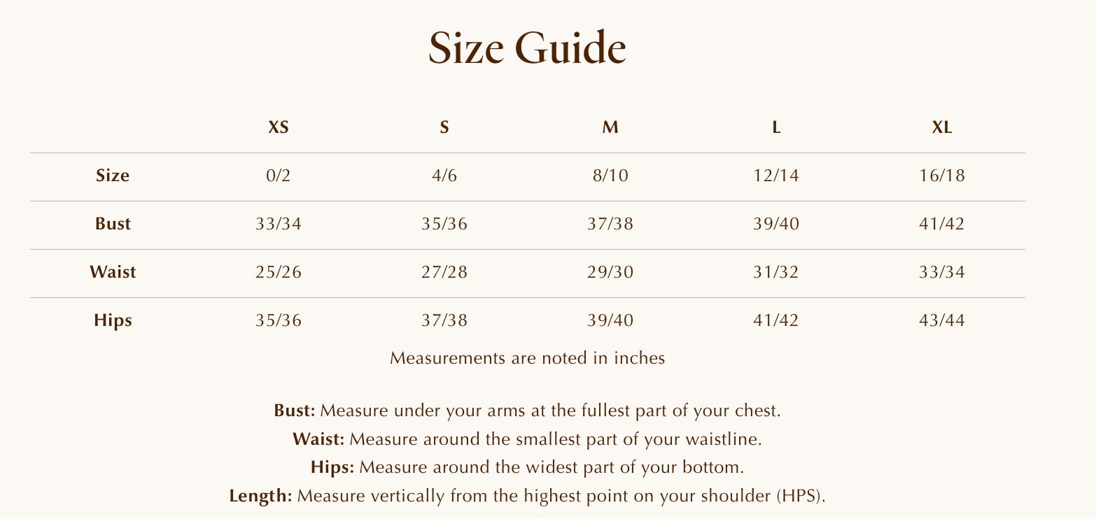Select the S size column header

point(444,128)
